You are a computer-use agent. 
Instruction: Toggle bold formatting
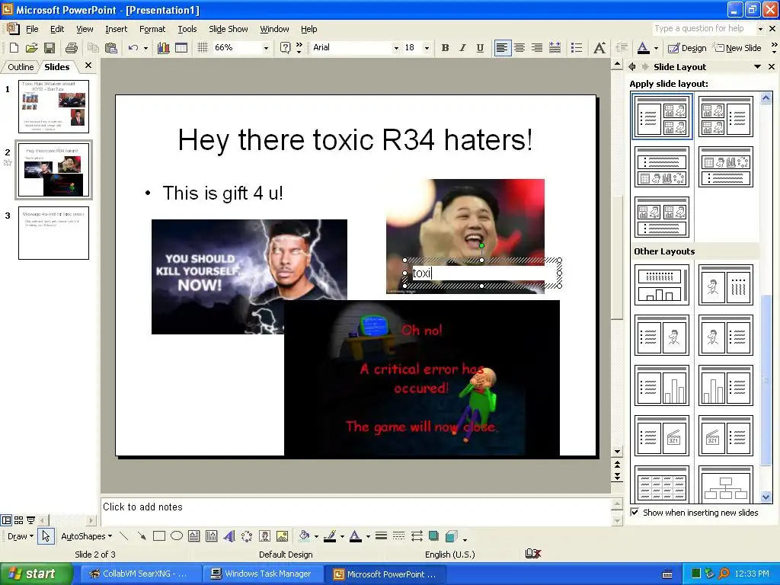[x=445, y=48]
